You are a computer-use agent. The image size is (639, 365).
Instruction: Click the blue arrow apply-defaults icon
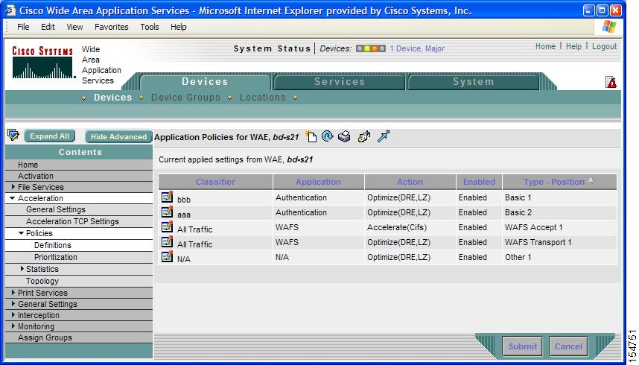384,136
